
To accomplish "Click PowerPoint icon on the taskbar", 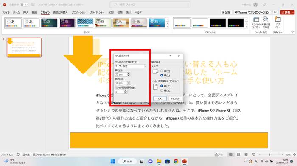I will [x=184, y=161].
